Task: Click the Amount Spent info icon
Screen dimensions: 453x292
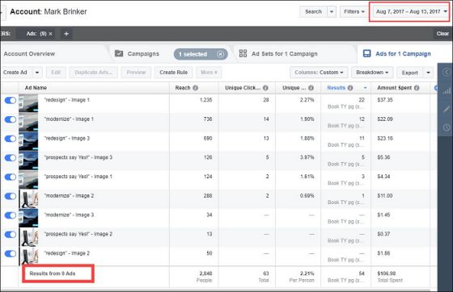Action: point(417,88)
